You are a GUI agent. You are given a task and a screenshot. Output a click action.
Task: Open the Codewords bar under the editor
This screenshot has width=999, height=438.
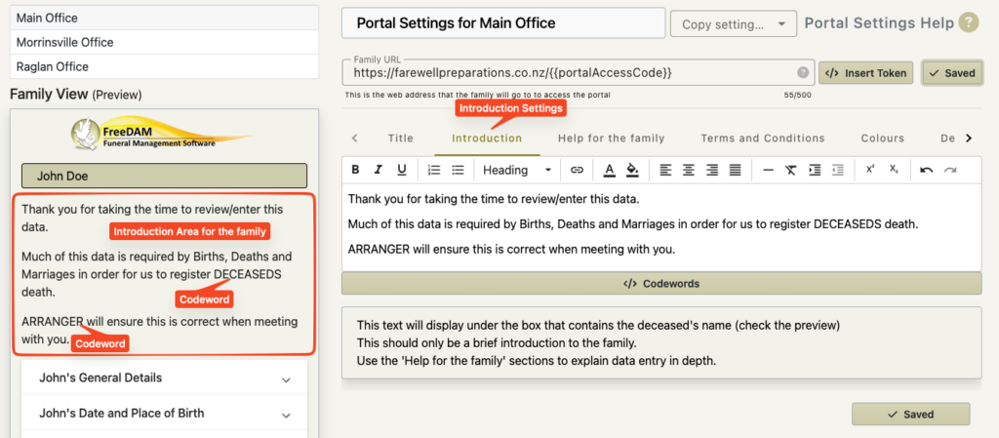point(661,284)
